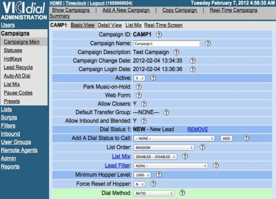Click REMOVE link for NEW dial status

[x=197, y=129]
